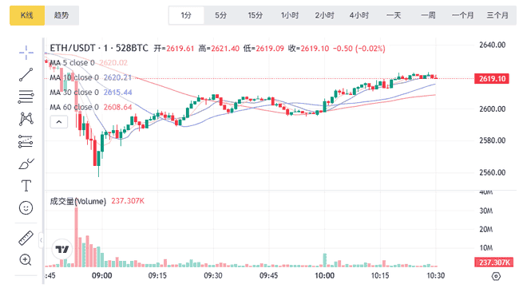Image resolution: width=519 pixels, height=288 pixels.
Task: Click the 2600.00 price axis label
Action: click(x=492, y=108)
